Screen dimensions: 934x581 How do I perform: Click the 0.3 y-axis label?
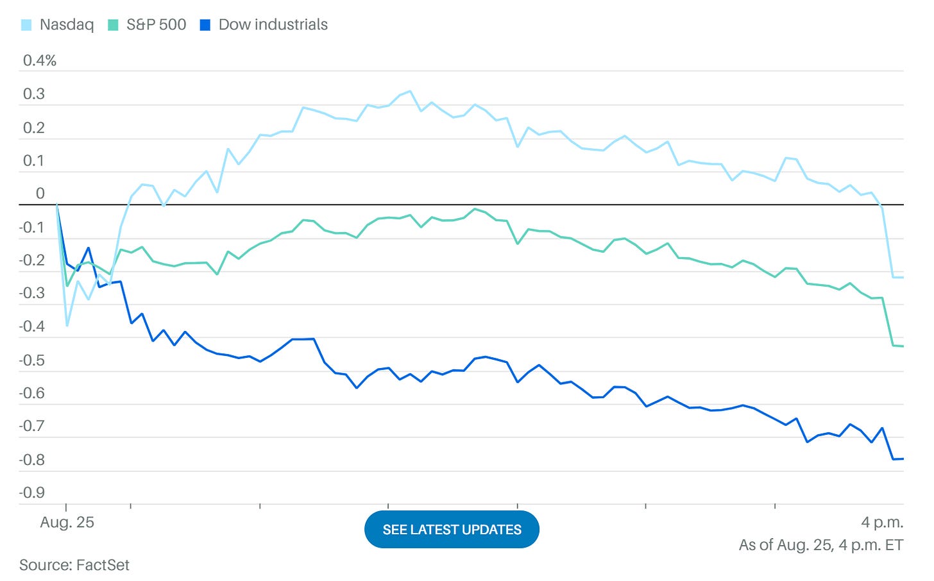tap(34, 94)
